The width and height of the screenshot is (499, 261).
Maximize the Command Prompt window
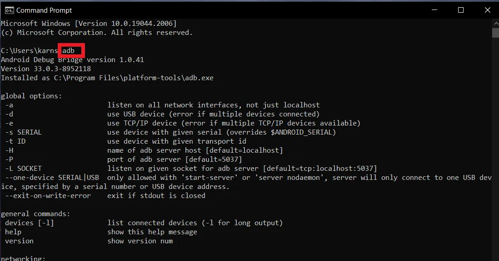(460, 10)
